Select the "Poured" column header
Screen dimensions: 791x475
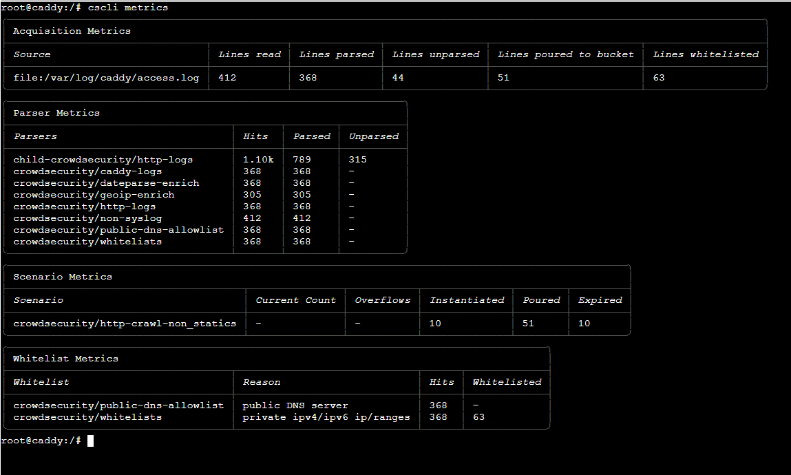coord(541,301)
